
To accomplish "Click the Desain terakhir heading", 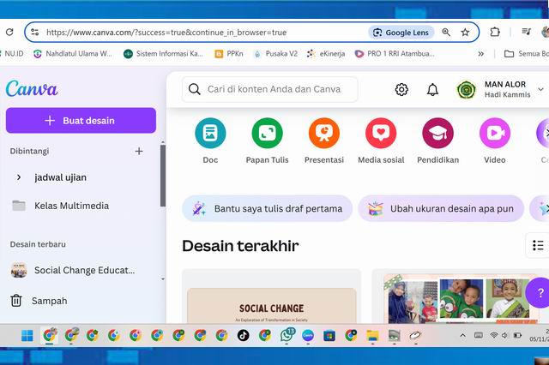I will tap(240, 246).
